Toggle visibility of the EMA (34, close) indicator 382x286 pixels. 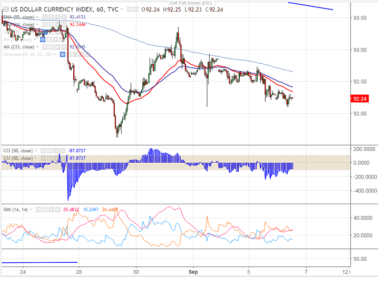pos(45,25)
